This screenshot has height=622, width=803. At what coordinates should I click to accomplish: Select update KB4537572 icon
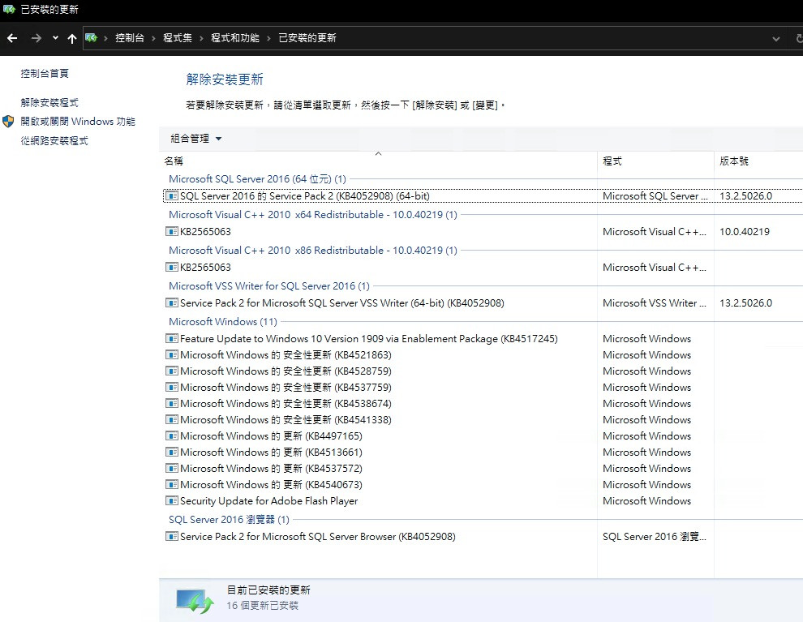click(172, 469)
